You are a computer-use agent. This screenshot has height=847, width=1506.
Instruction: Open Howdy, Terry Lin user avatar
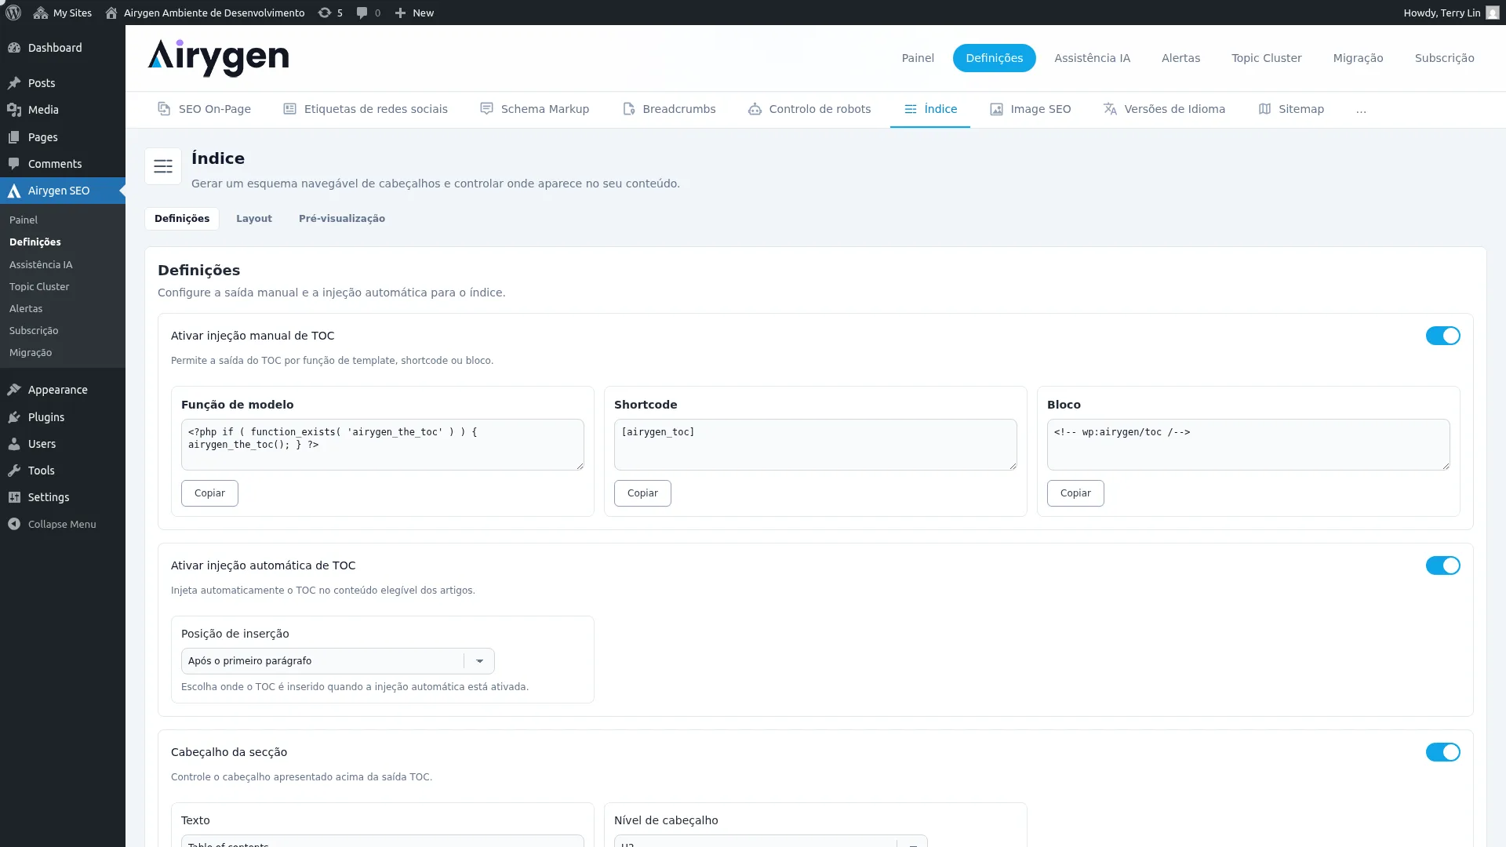(x=1493, y=13)
